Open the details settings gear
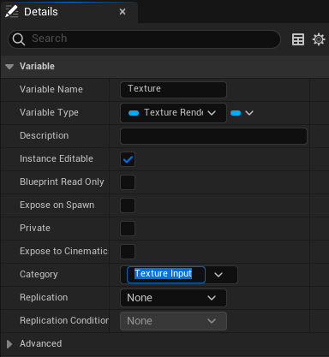 319,39
